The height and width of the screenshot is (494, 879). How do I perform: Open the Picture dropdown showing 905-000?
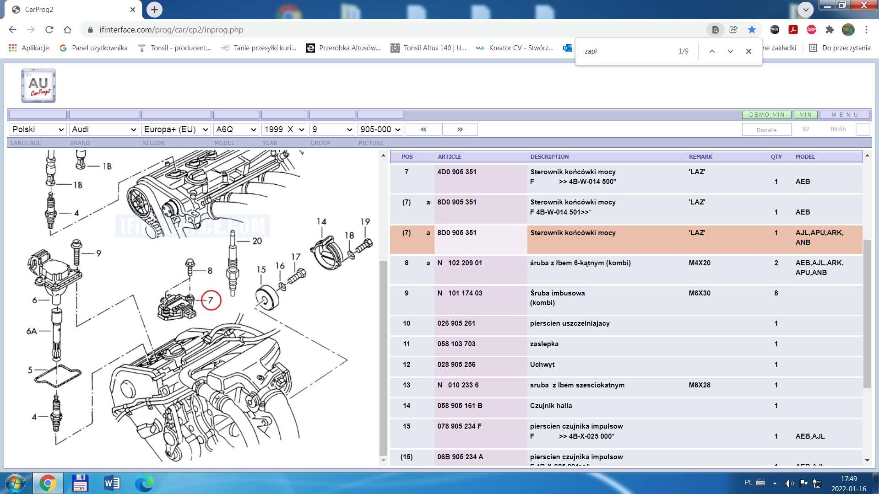coord(380,129)
